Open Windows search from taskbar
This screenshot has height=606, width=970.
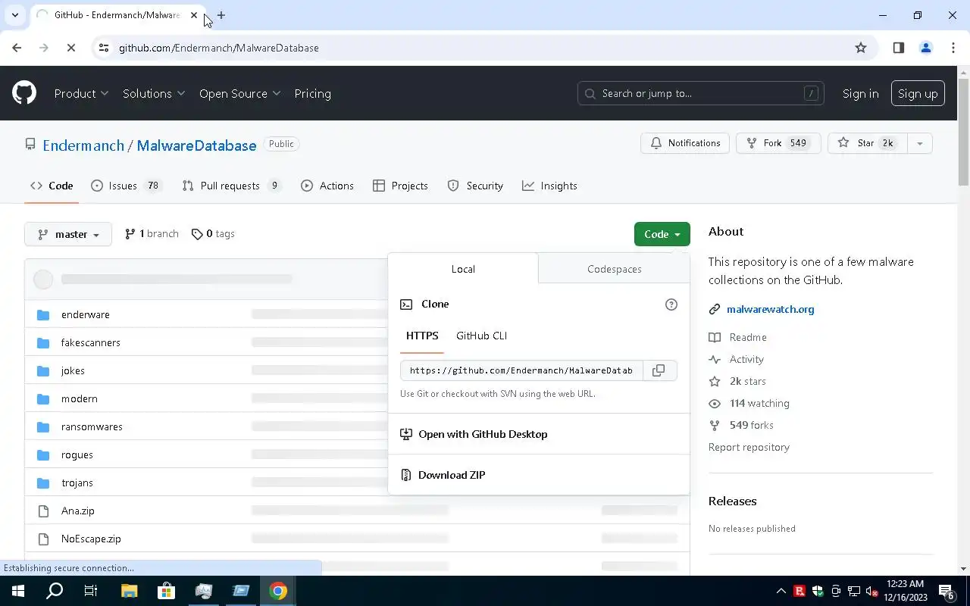(x=55, y=591)
